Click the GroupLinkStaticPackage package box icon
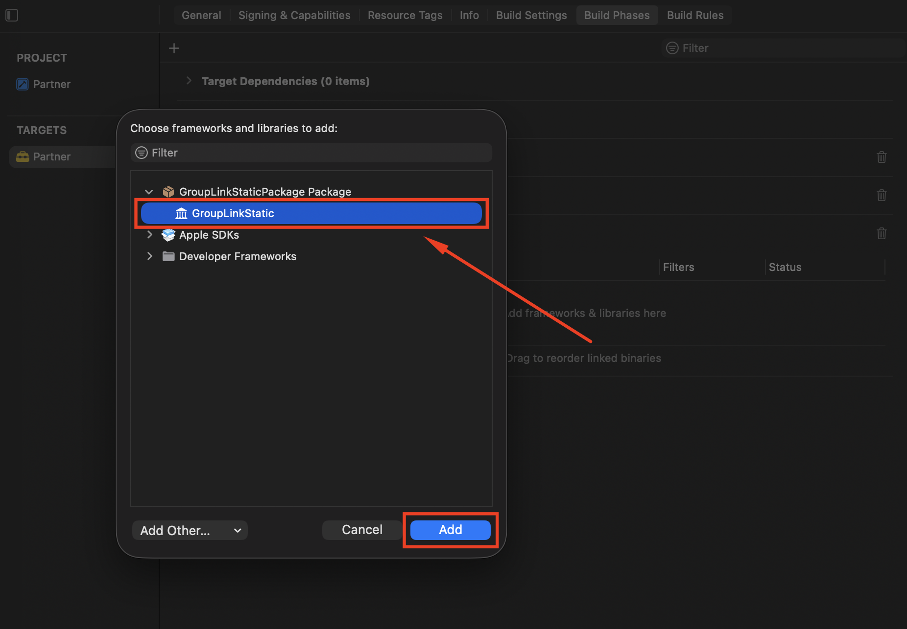The width and height of the screenshot is (907, 629). pos(168,192)
